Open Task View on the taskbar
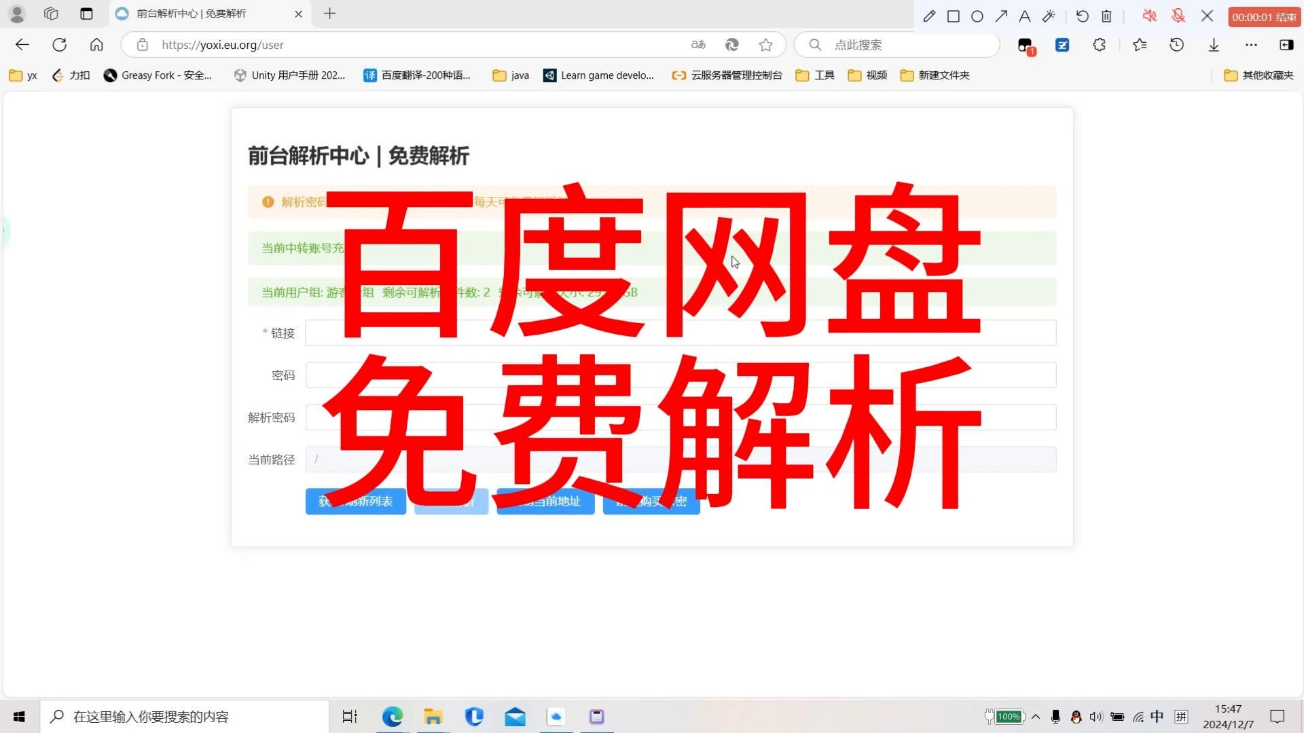 [x=350, y=717]
